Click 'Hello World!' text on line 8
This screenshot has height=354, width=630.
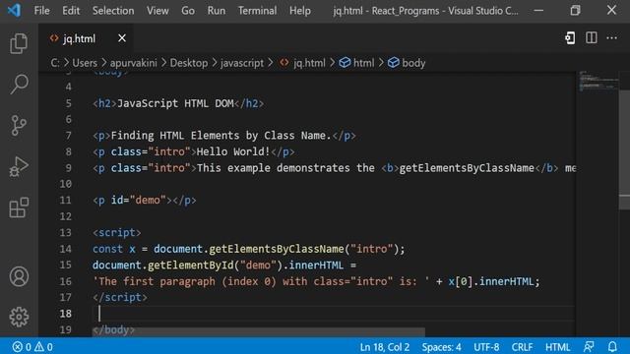pyautogui.click(x=233, y=151)
